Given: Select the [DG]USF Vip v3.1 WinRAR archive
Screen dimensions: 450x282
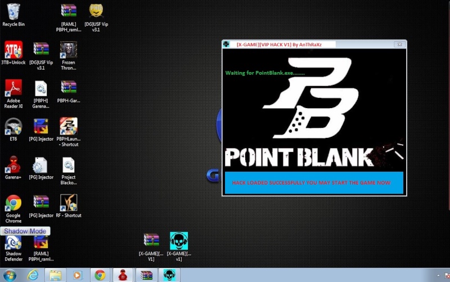Looking at the screenshot, I should 41,49.
